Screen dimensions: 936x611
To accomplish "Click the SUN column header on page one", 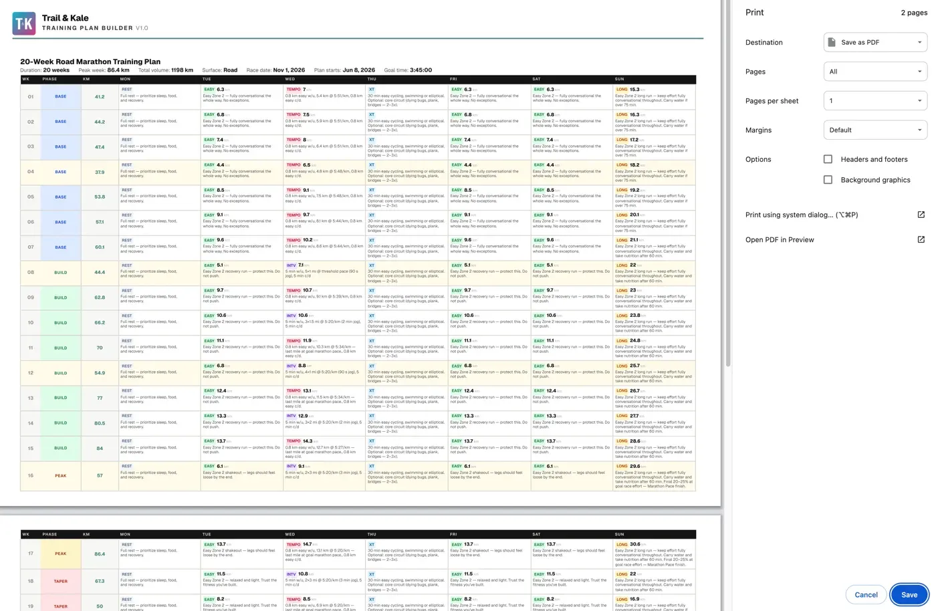I will pyautogui.click(x=620, y=79).
